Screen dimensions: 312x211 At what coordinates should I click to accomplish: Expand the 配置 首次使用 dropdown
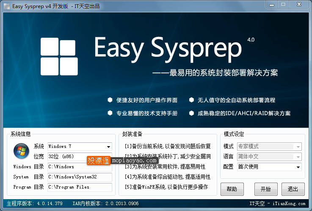[269, 167]
